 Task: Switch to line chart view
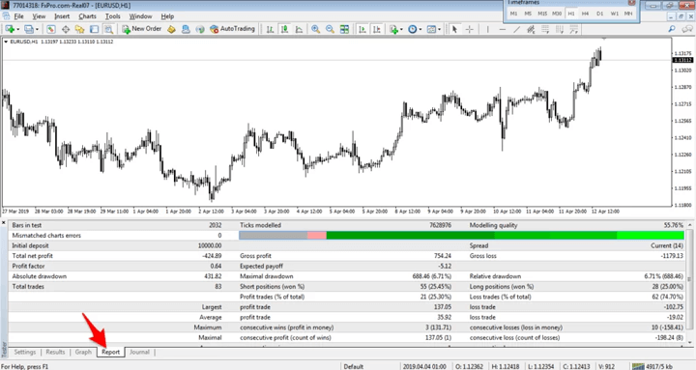click(x=299, y=29)
